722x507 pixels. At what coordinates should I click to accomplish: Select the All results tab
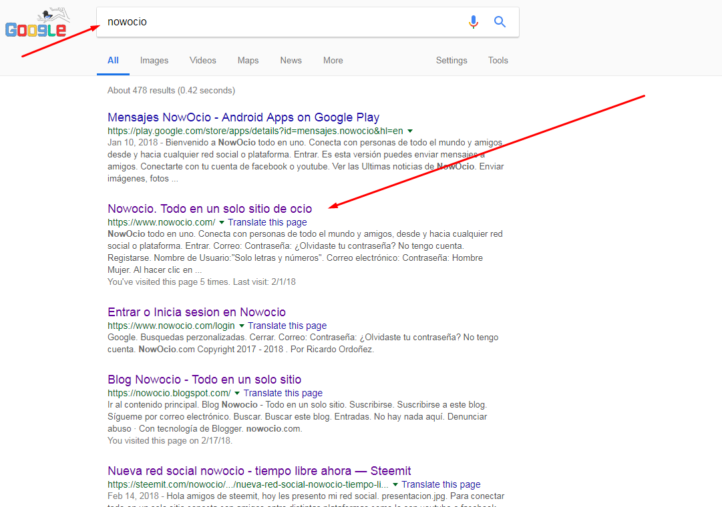pyautogui.click(x=114, y=60)
